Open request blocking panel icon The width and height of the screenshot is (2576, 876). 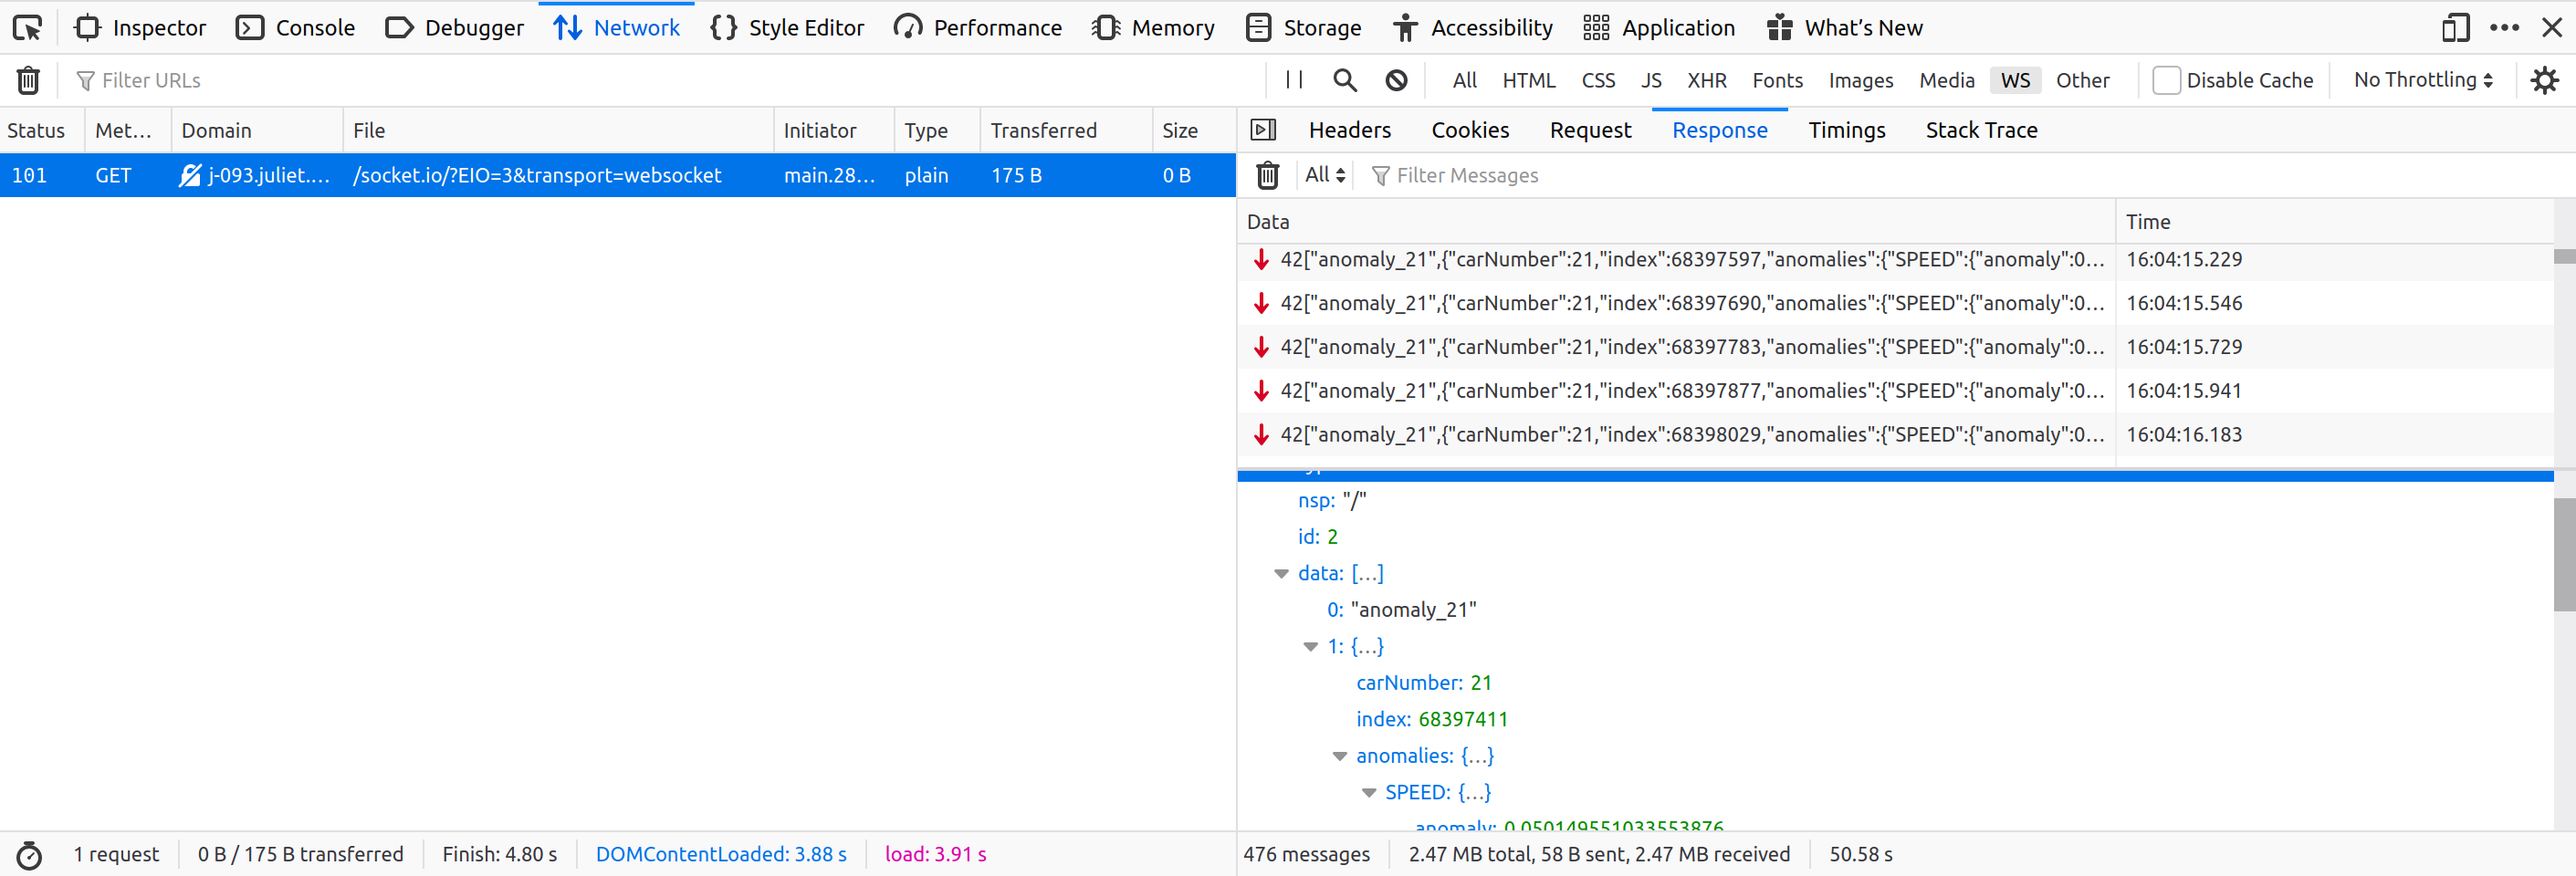point(1397,80)
